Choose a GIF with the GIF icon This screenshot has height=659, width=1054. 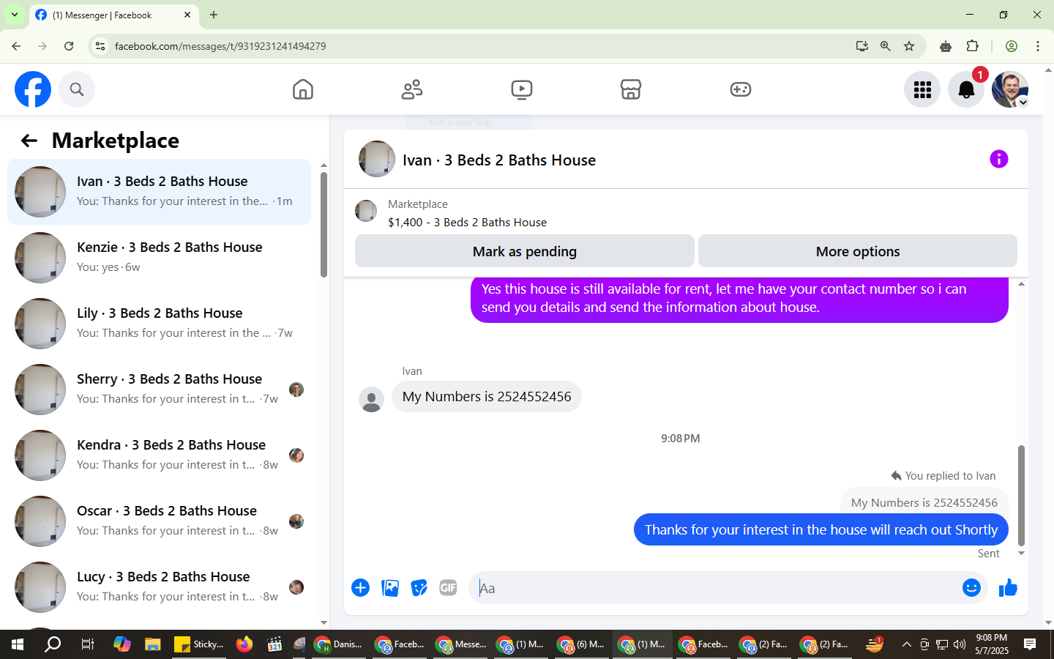coord(448,588)
